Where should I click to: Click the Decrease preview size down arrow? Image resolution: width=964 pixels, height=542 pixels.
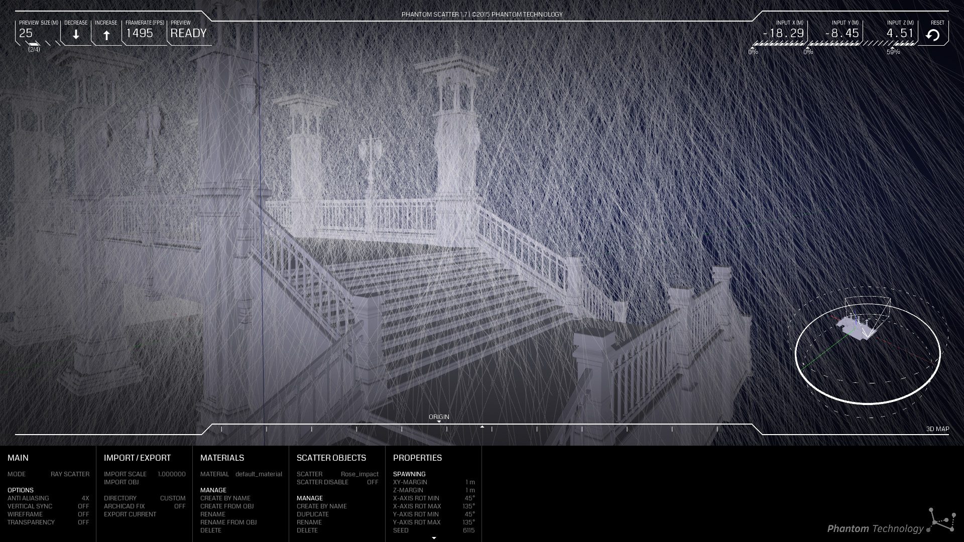pyautogui.click(x=76, y=35)
